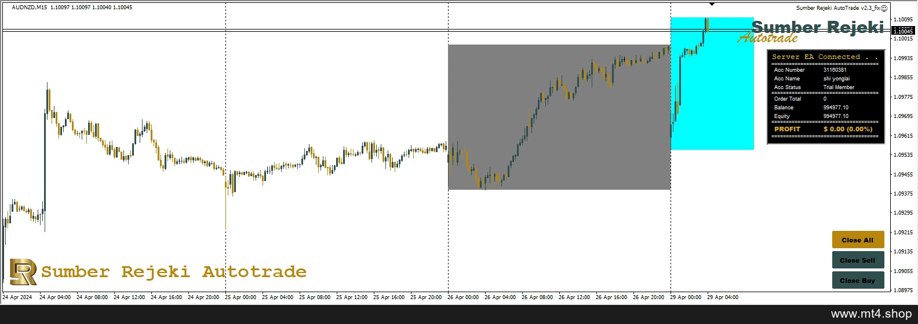Select the Acc Name label
918x324 pixels.
(x=787, y=79)
